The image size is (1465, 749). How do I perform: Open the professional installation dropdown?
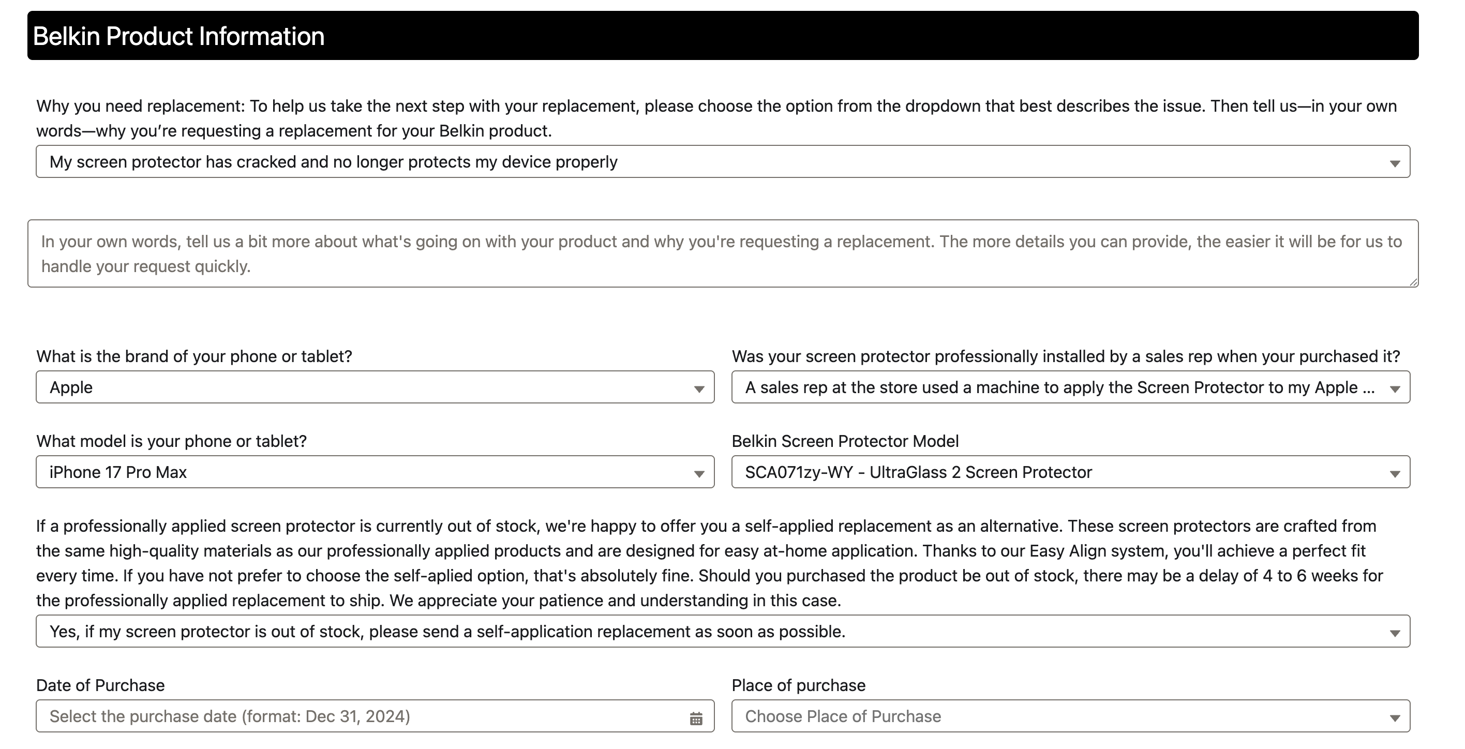point(1071,387)
